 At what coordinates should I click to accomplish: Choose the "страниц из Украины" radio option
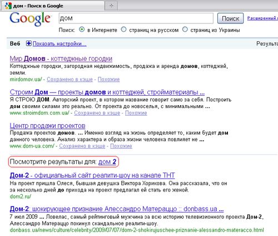click(x=185, y=29)
